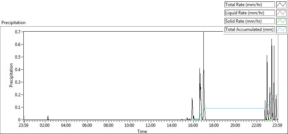The height and width of the screenshot is (134, 288).
Task: Select the Solid Rate (mm/hr) legend label
Action: click(x=250, y=21)
